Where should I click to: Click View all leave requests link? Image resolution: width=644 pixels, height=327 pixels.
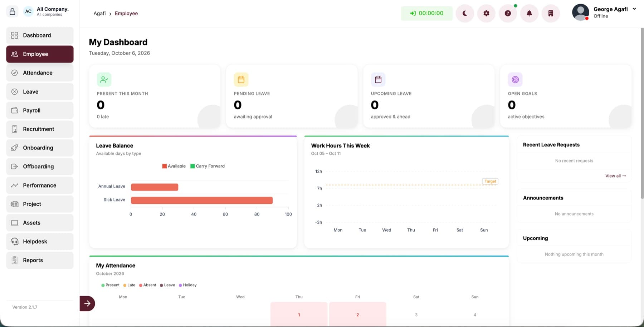click(615, 176)
